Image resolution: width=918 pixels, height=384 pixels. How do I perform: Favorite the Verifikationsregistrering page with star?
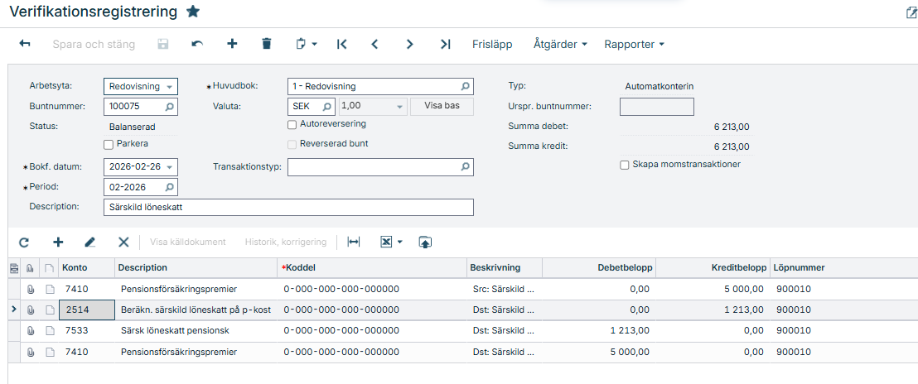pyautogui.click(x=193, y=12)
